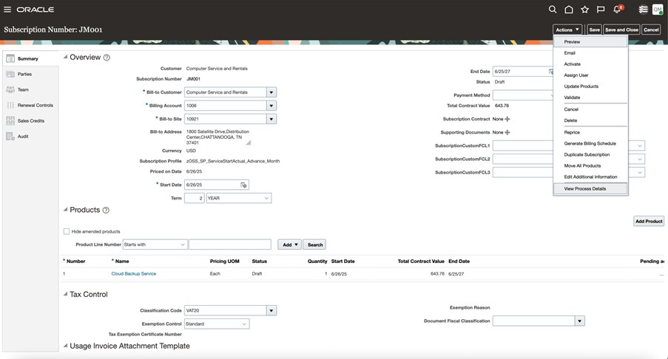The height and width of the screenshot is (359, 668).
Task: Open Favorites star icon
Action: tap(585, 10)
